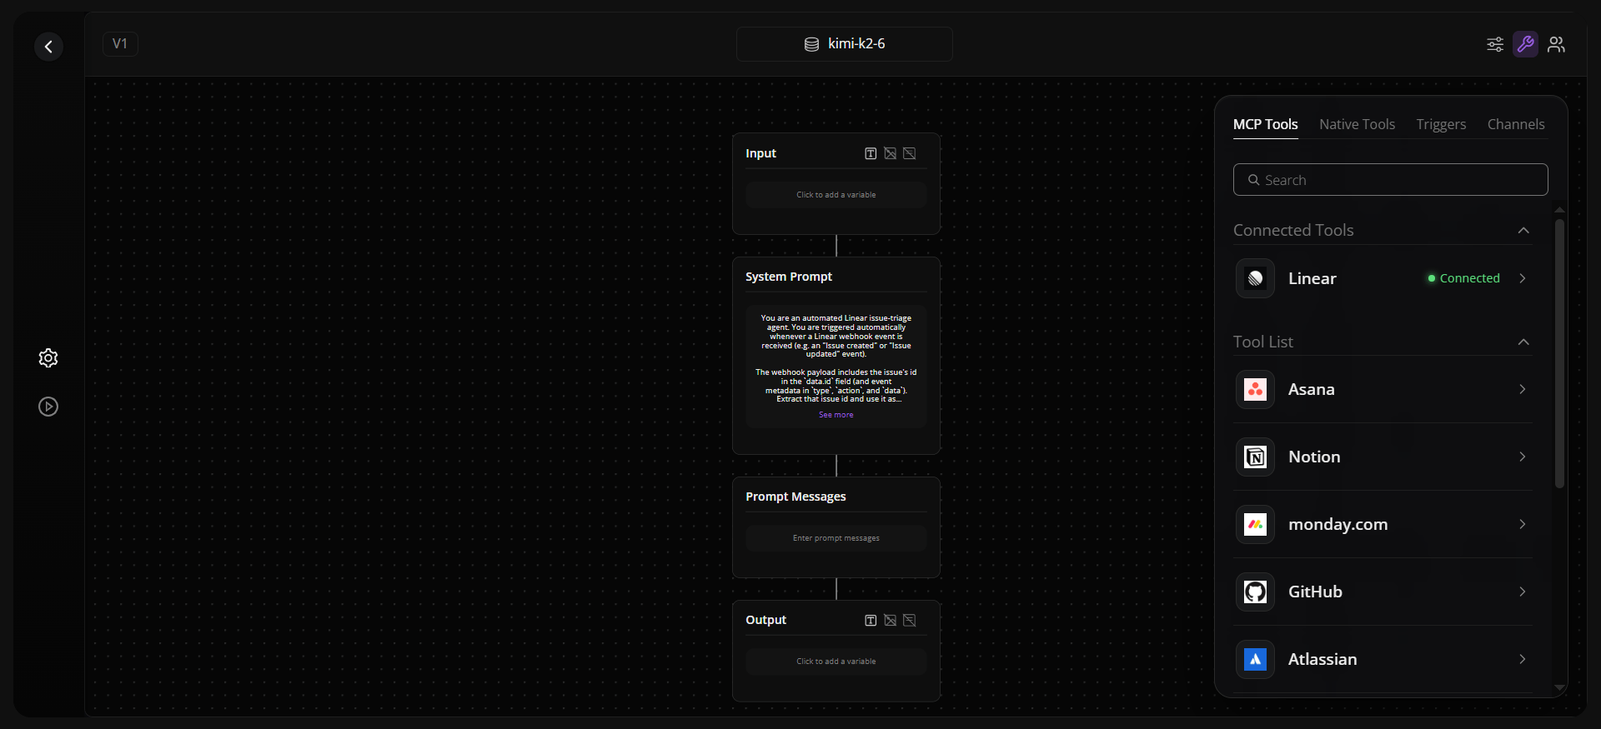The height and width of the screenshot is (729, 1601).
Task: Toggle the text type on the Output node
Action: click(871, 620)
